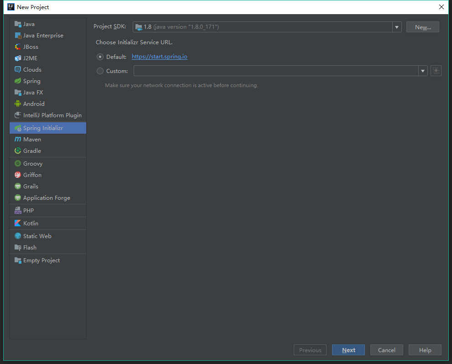Click the Griffon icon
452x364 pixels.
[18, 175]
